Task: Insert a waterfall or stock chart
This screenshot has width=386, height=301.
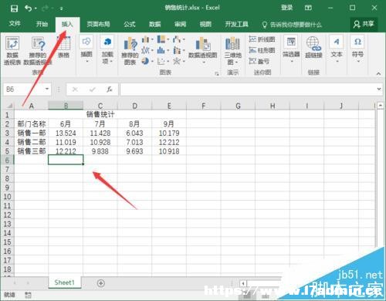Action: pos(178,39)
